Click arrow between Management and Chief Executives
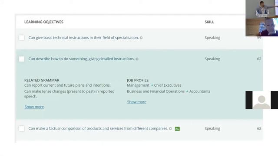The height and width of the screenshot is (156, 278). click(152, 85)
